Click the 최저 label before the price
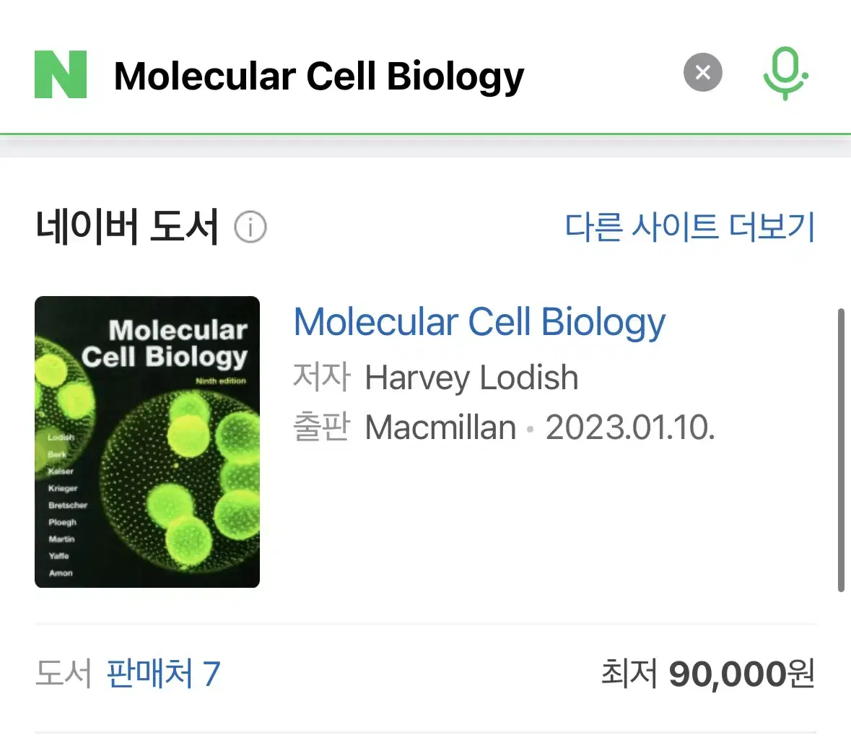Image resolution: width=851 pixels, height=738 pixels. [x=629, y=674]
